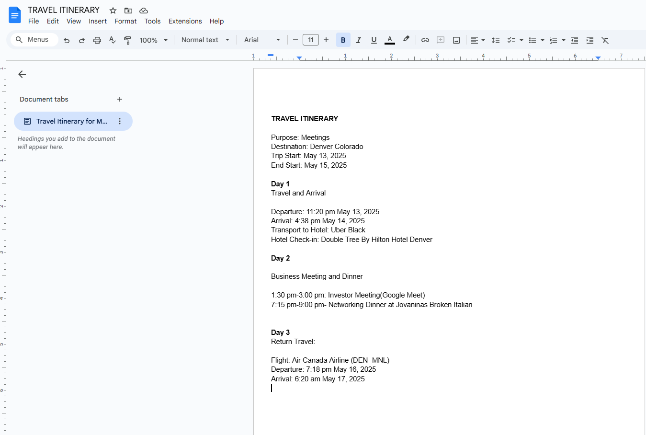
Task: Click the right indent marker on ruler
Action: [598, 58]
